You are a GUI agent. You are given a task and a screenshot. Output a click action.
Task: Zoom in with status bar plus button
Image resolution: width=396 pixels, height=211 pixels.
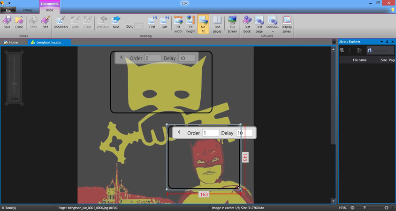pyautogui.click(x=386, y=208)
